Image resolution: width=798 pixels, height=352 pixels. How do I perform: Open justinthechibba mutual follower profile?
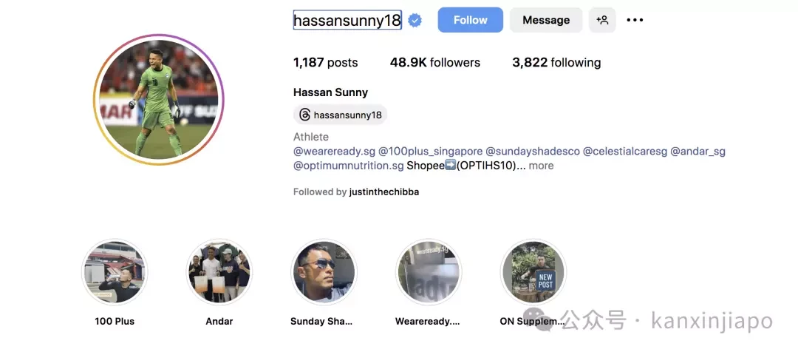384,192
